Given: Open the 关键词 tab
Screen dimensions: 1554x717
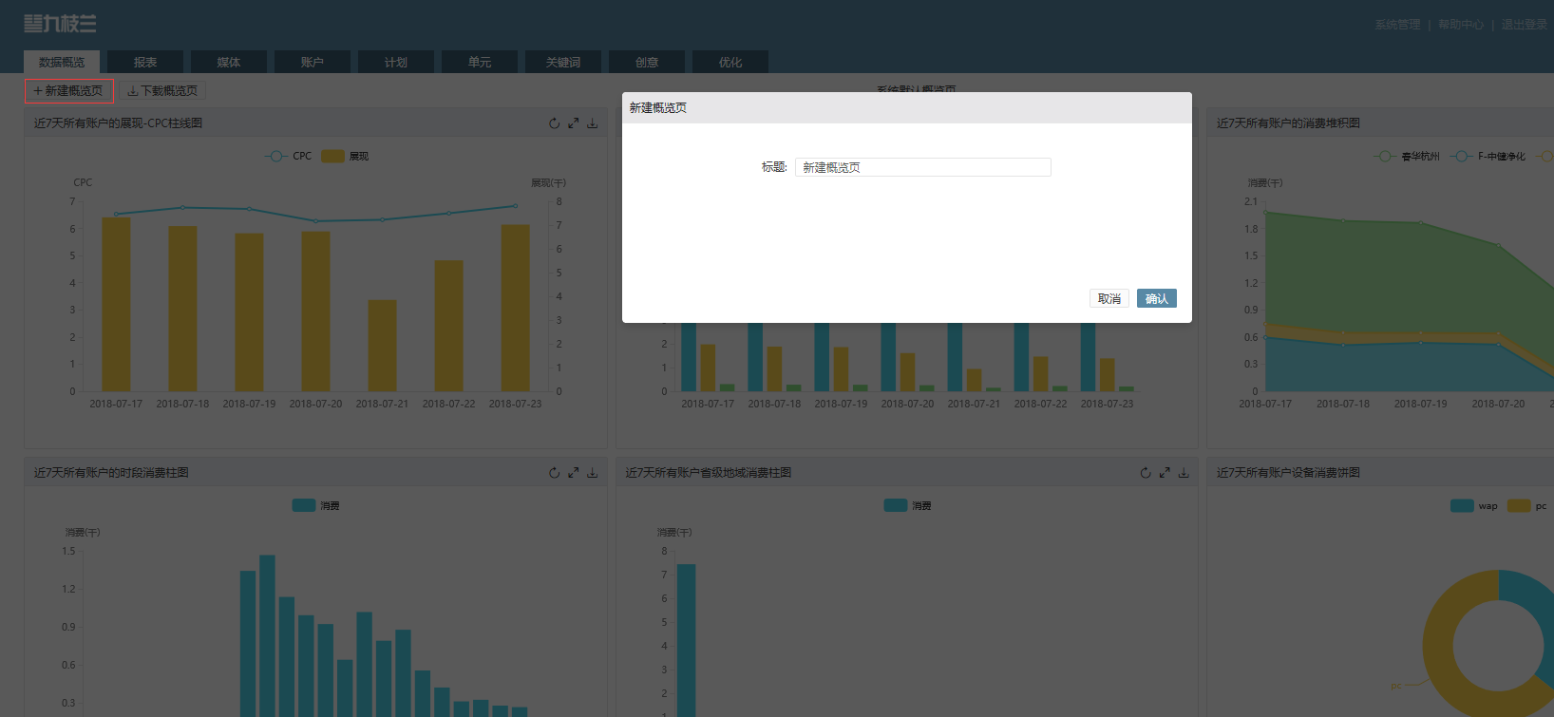Looking at the screenshot, I should tap(563, 62).
